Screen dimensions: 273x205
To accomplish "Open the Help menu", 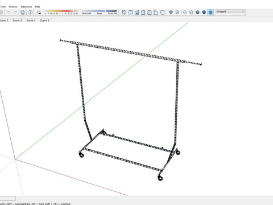I will [38, 7].
